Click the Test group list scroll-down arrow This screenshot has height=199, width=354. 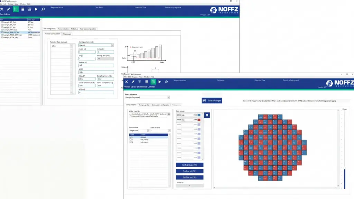[x=203, y=159]
